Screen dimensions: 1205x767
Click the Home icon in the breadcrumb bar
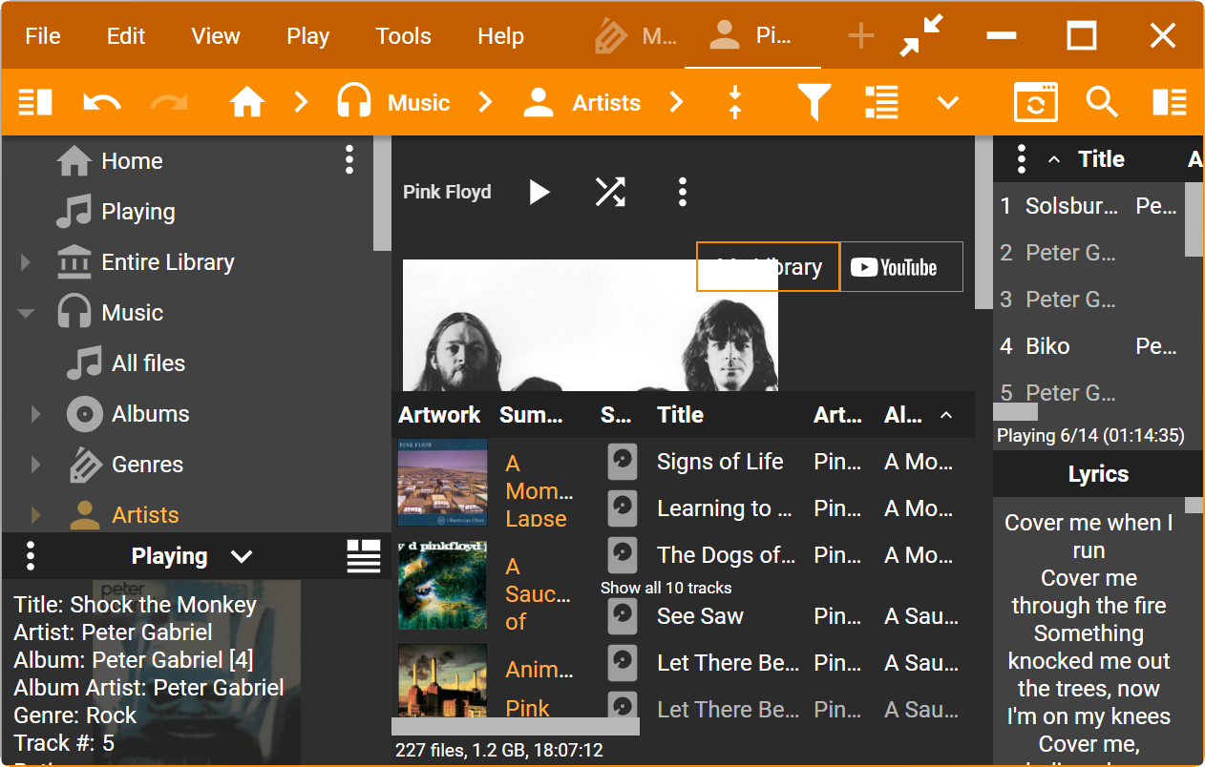click(247, 102)
